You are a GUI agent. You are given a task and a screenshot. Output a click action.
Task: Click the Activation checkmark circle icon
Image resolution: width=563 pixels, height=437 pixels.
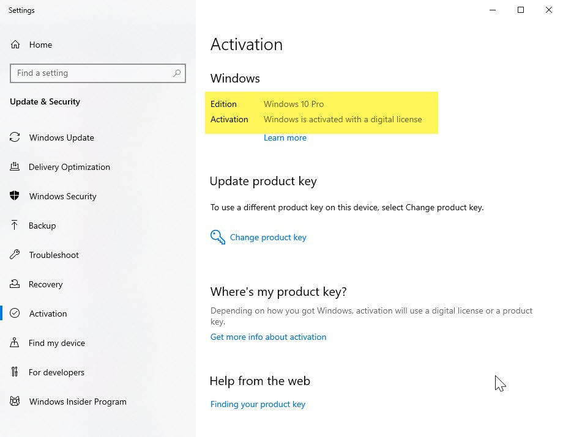coord(15,313)
